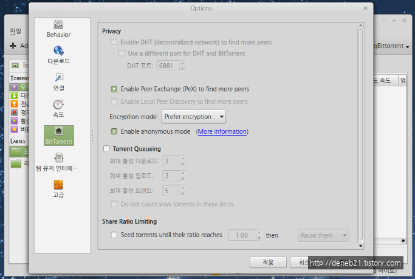Click the More information link
The width and height of the screenshot is (415, 279).
(222, 131)
